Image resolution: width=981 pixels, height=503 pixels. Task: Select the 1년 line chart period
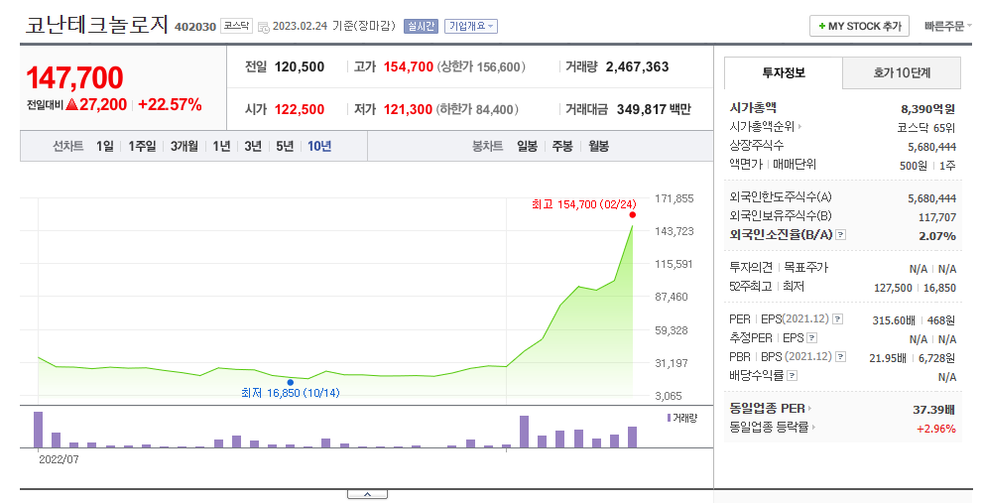point(221,147)
